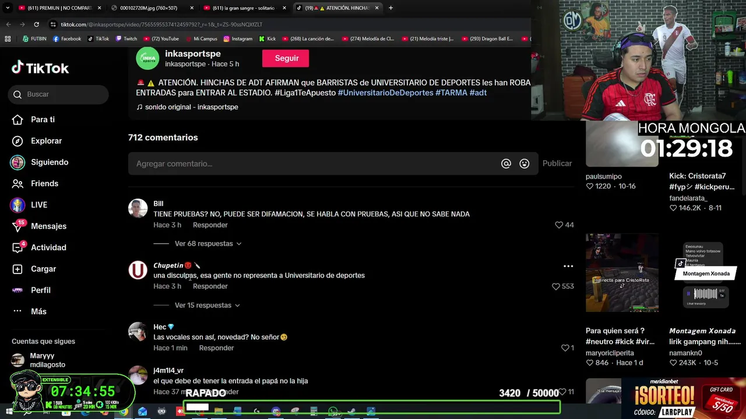Open the emoji picker in comment box
This screenshot has height=419, width=746.
525,164
